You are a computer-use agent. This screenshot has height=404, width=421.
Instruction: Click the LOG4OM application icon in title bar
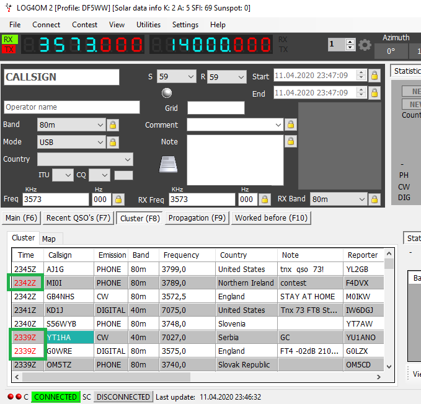[x=9, y=8]
